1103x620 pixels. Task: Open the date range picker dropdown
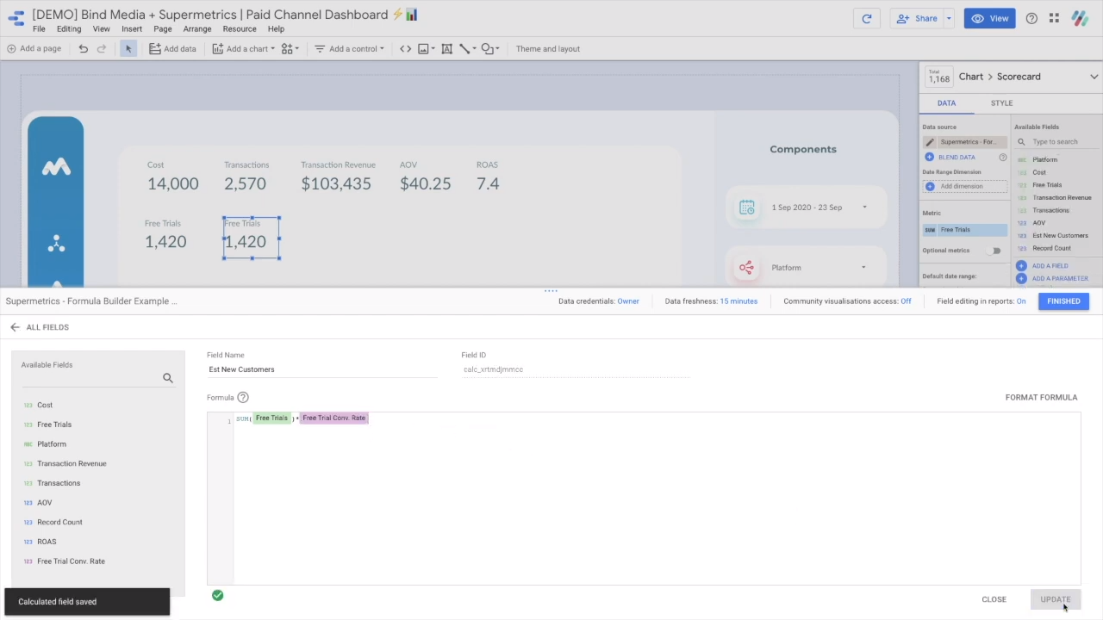[x=864, y=208]
